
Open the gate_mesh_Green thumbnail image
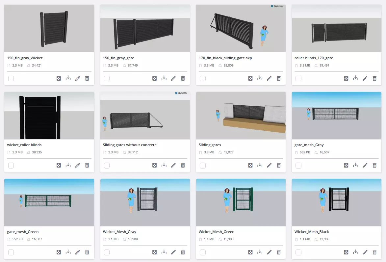click(x=49, y=202)
